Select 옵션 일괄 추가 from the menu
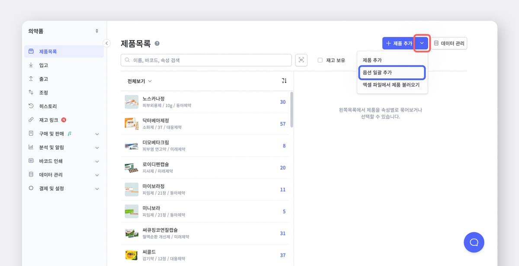Screen dimensions: 519x266 [x=392, y=73]
